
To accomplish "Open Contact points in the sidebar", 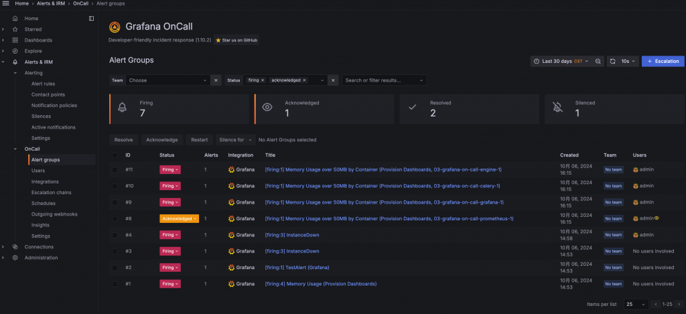I will (48, 94).
